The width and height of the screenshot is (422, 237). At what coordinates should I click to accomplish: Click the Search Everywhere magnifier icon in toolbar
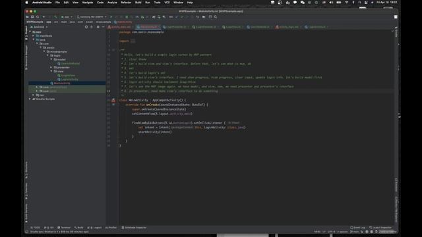pos(216,17)
